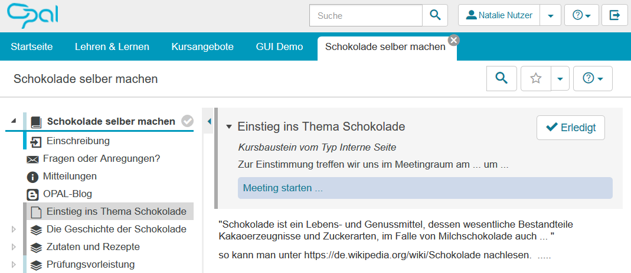
Task: Select the Schokolade selber machen tab
Action: click(x=385, y=46)
